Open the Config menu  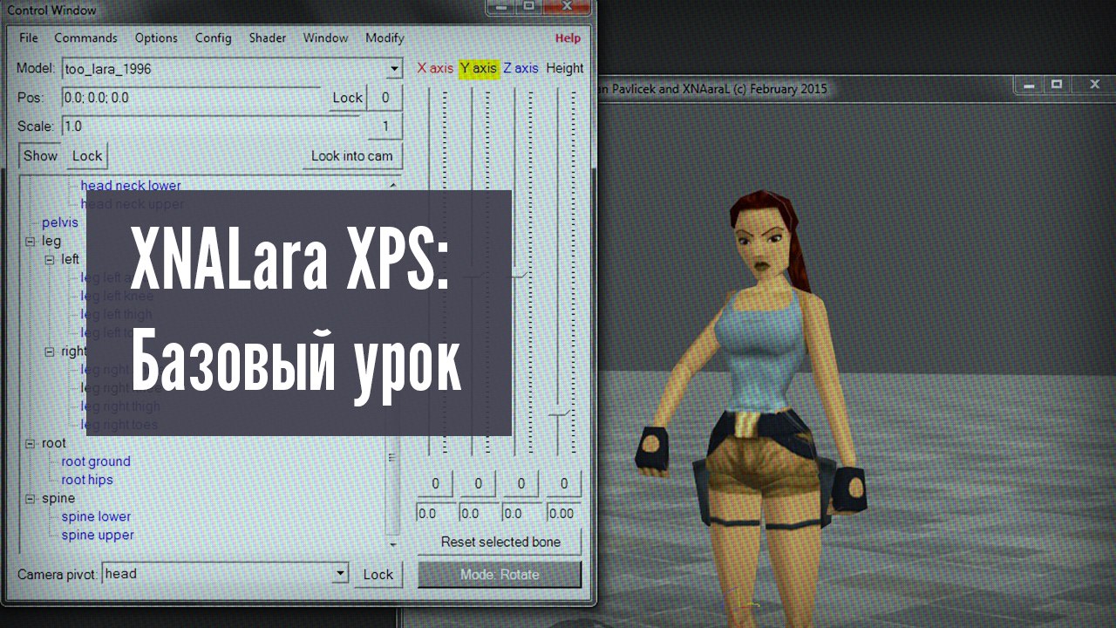pos(214,38)
